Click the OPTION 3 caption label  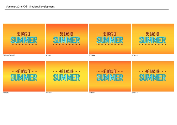pos(49,93)
